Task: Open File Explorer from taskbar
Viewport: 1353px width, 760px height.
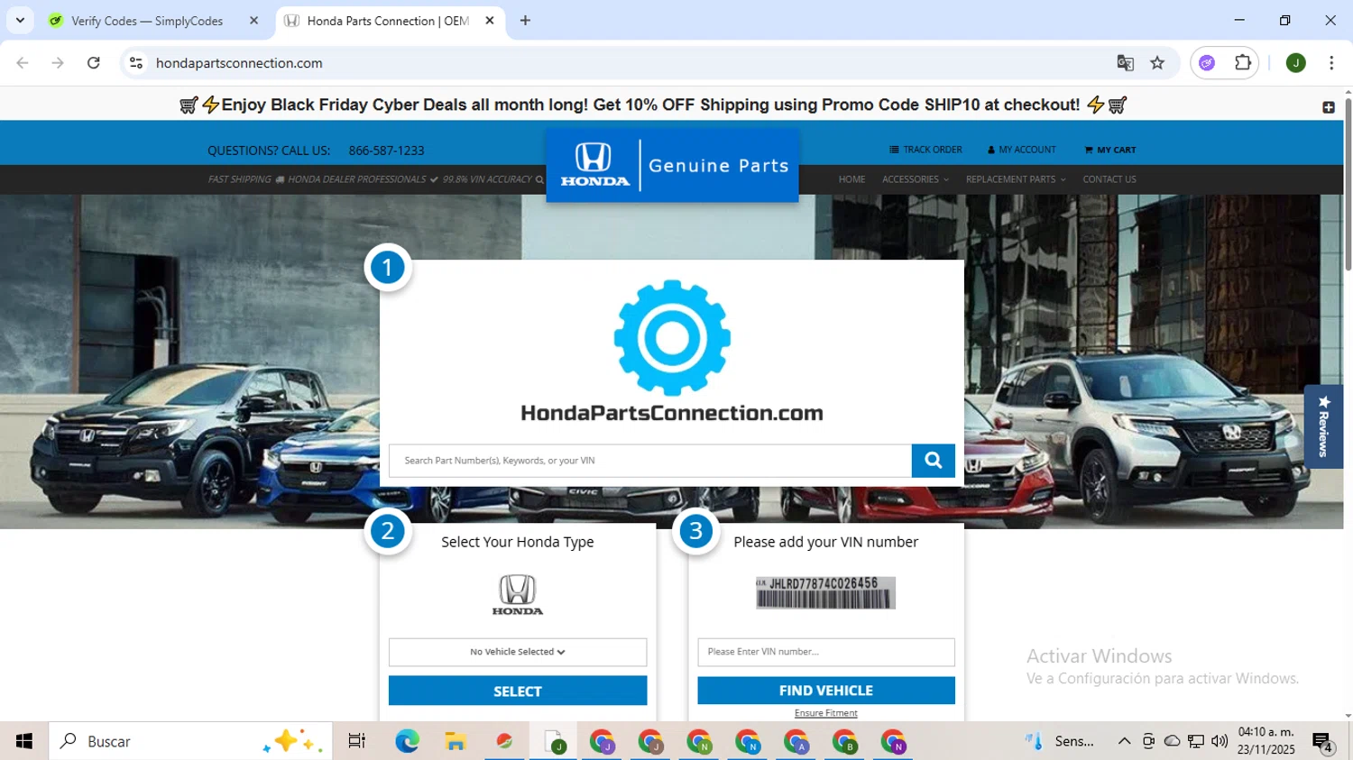Action: tap(456, 741)
